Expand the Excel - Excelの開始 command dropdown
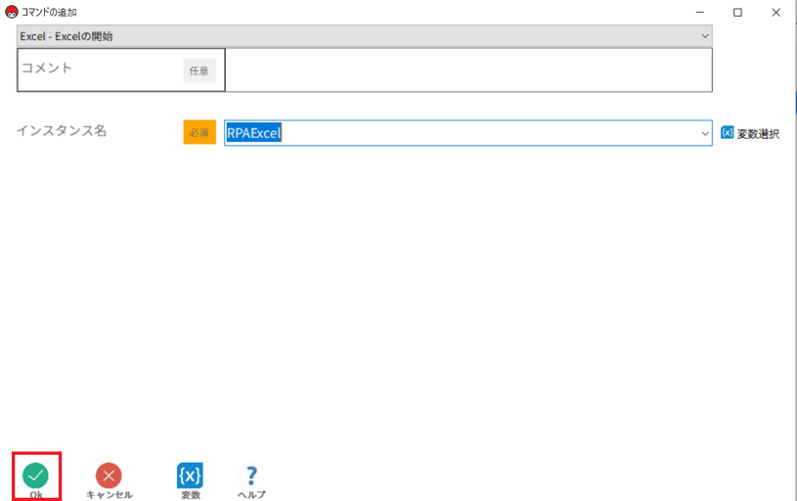Screen dimensions: 797x501 705,36
